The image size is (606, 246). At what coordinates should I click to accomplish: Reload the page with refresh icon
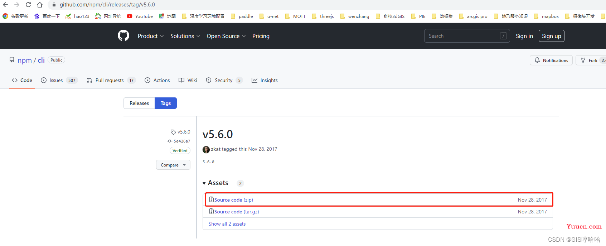tap(28, 5)
